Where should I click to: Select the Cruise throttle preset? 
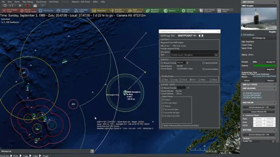180,80
